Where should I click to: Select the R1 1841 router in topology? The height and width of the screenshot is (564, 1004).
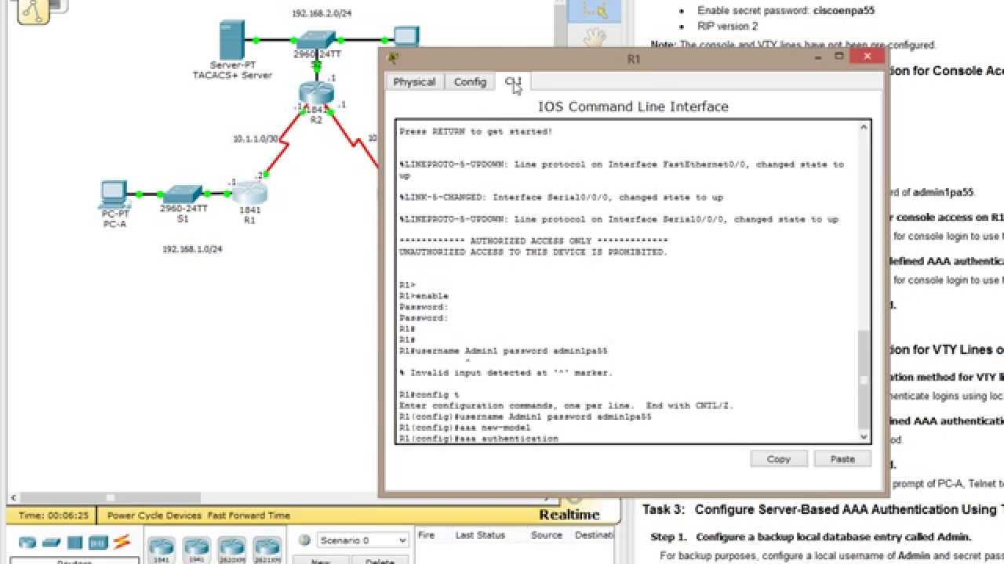(x=249, y=193)
